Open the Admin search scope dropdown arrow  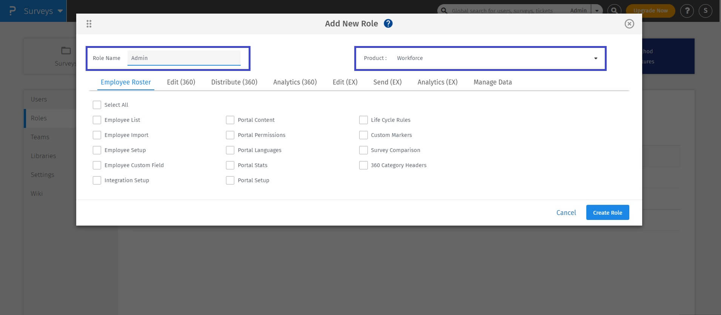coord(597,11)
